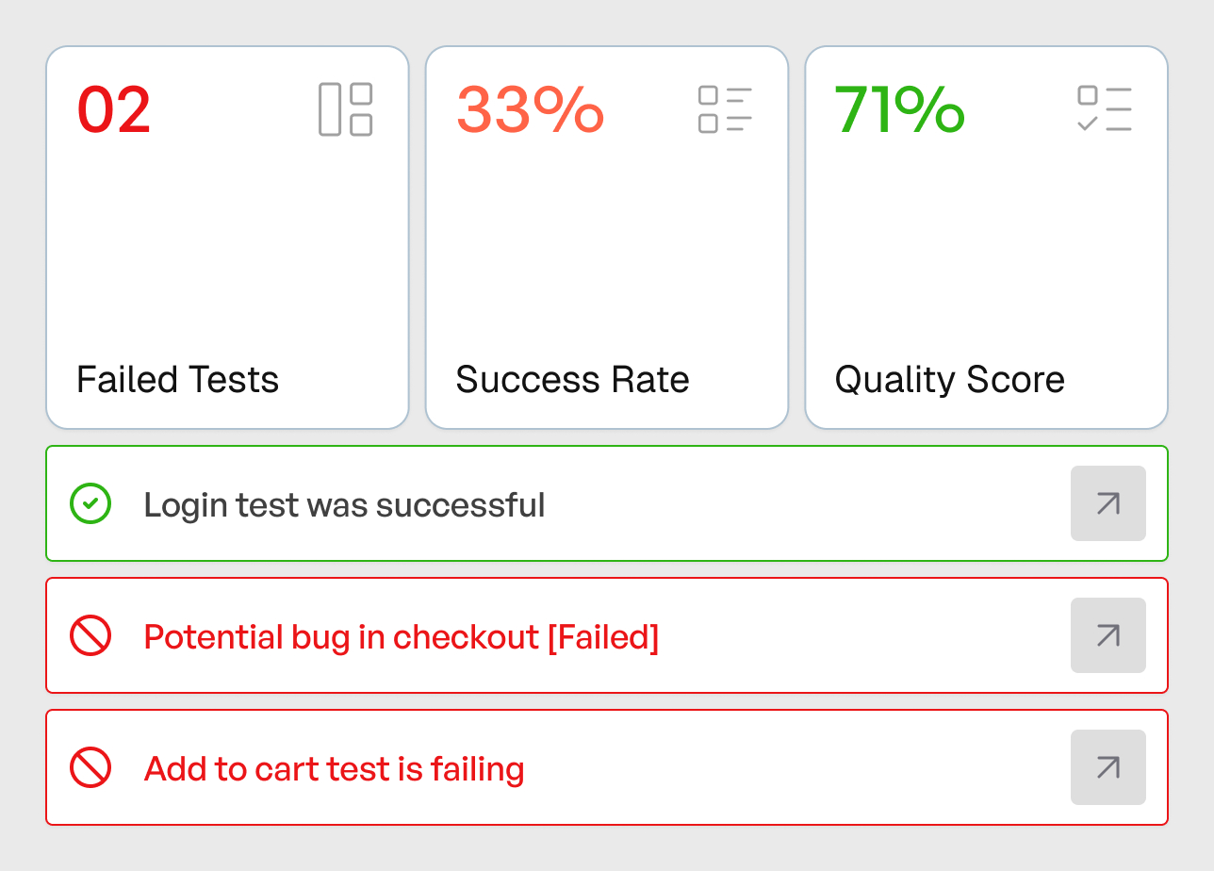The image size is (1214, 871).
Task: Click the green check icon beside the login test
Action: (x=90, y=503)
